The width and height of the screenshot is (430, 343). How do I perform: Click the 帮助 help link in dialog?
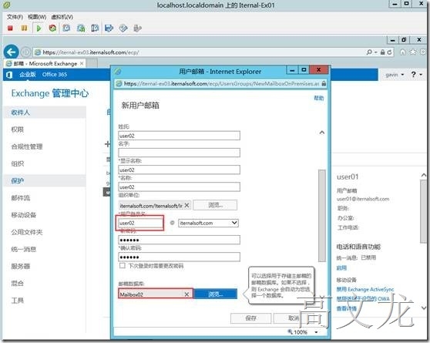pos(319,98)
